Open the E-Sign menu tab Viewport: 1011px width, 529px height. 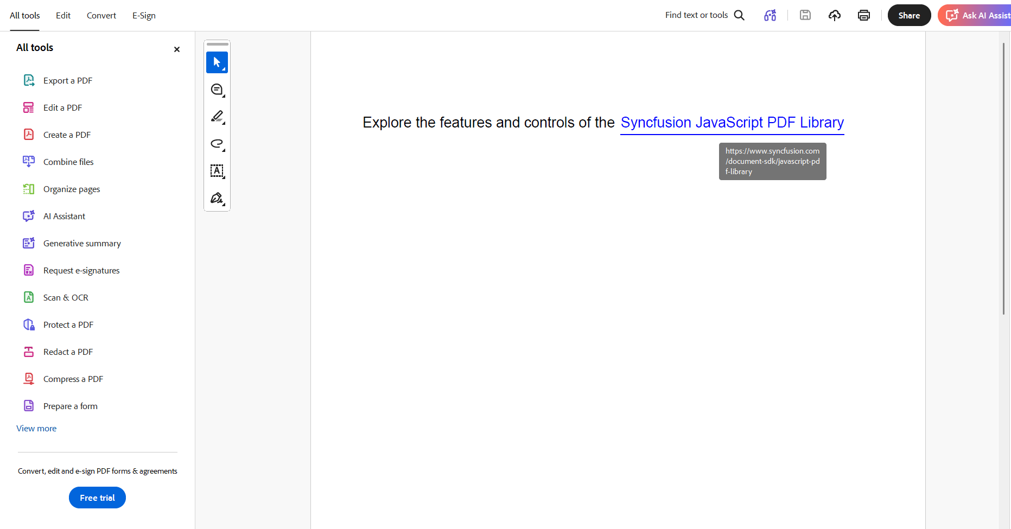(144, 16)
